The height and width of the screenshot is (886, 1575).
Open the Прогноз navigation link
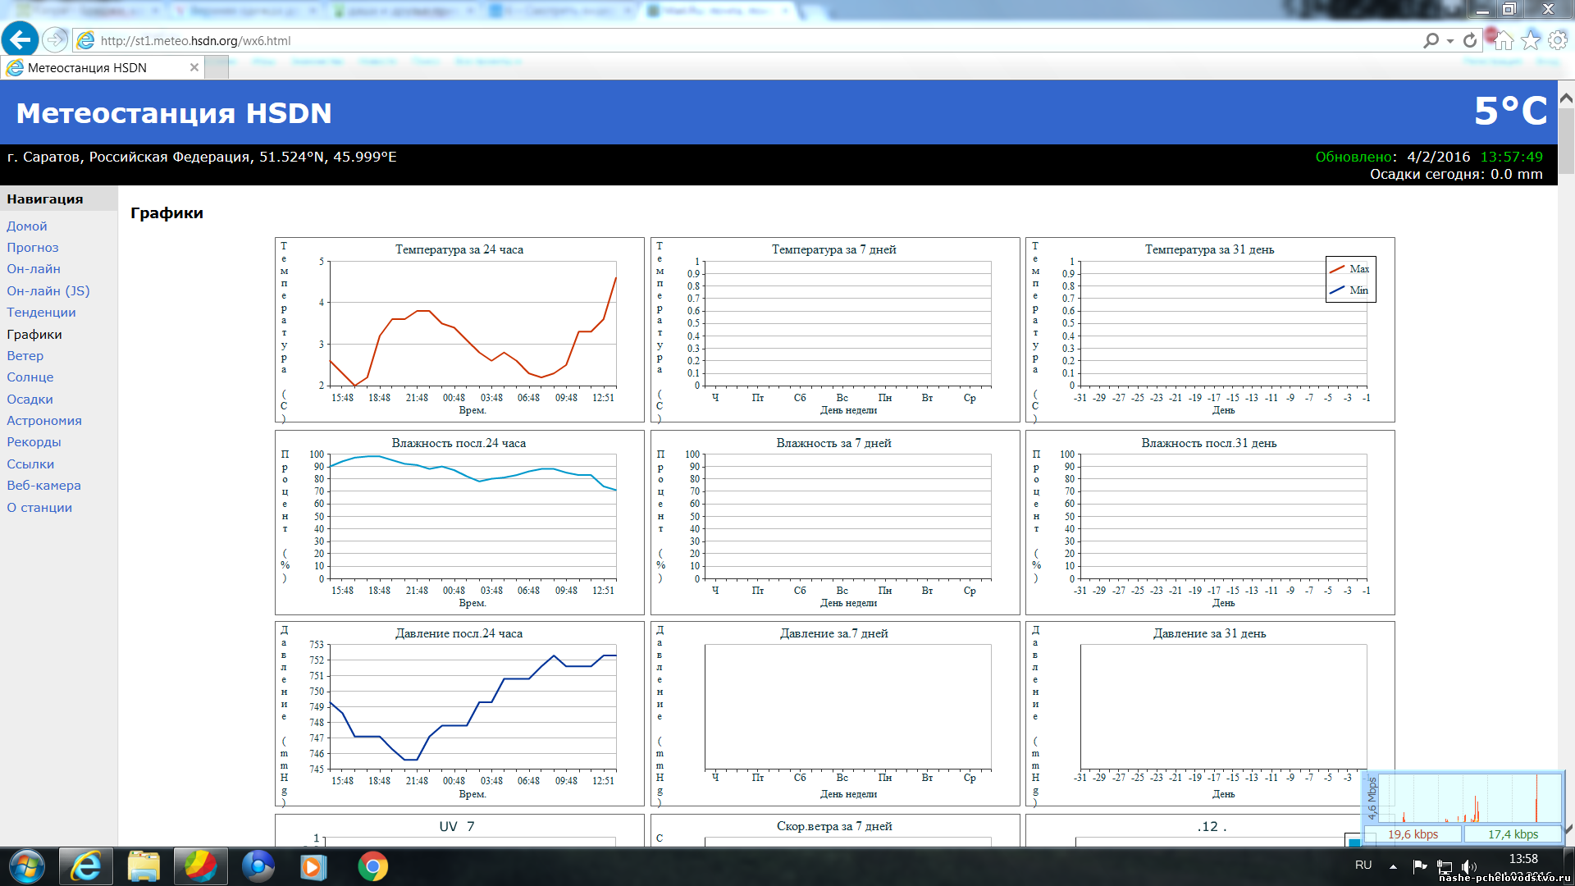pyautogui.click(x=33, y=247)
